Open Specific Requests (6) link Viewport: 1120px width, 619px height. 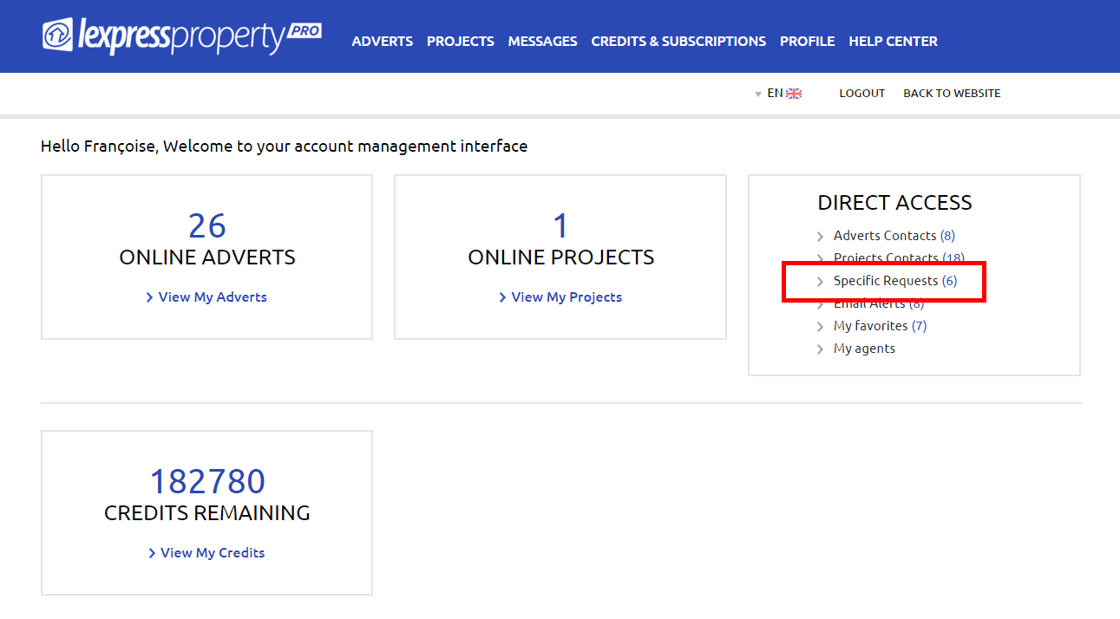pyautogui.click(x=895, y=281)
